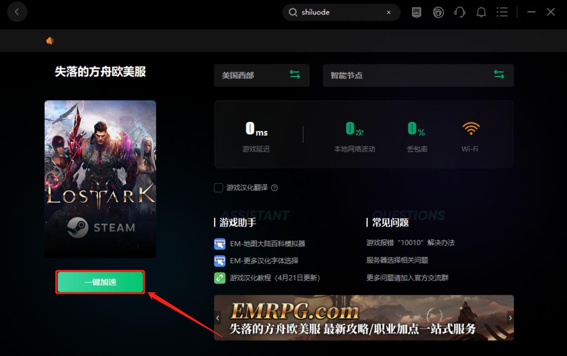
Task: Click the task list icon in titlebar
Action: pyautogui.click(x=502, y=12)
